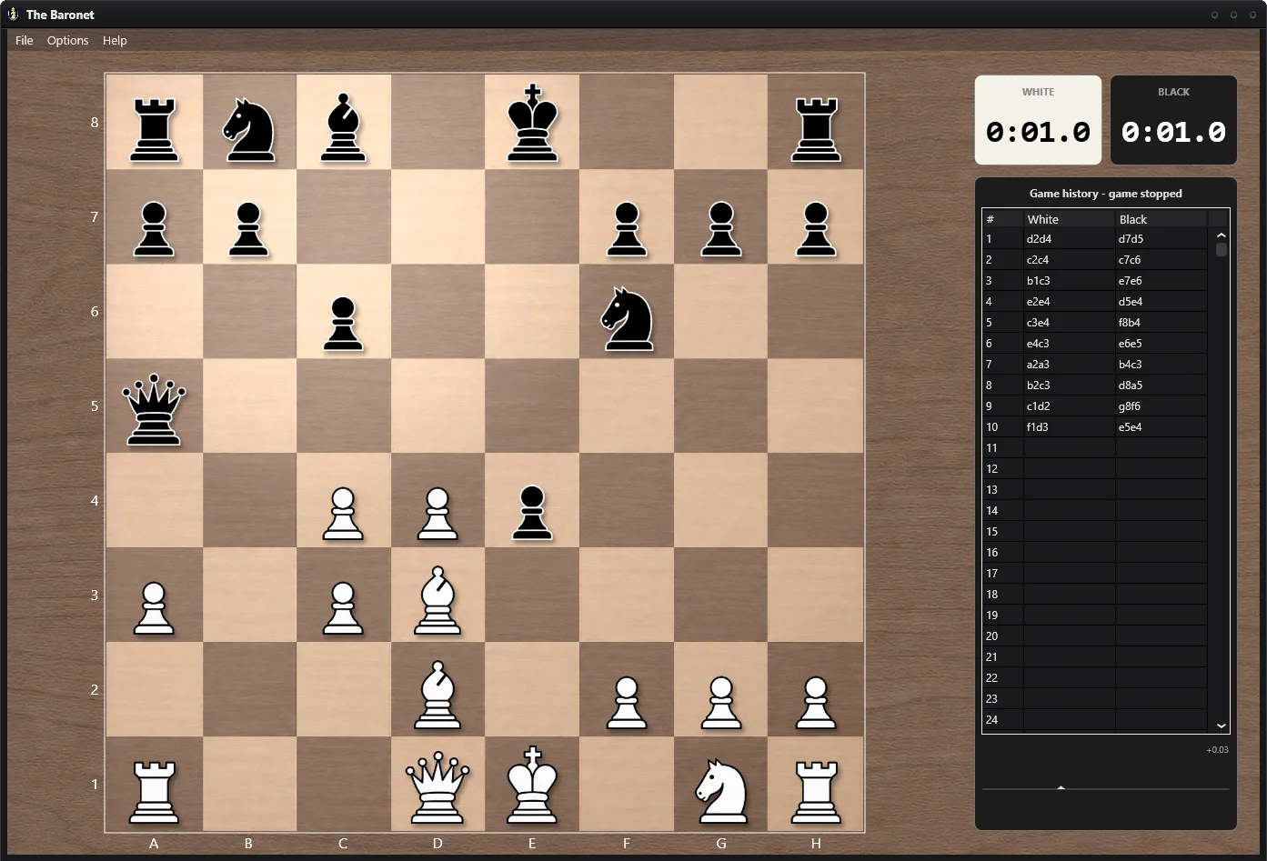Click the black king on e8
1267x861 pixels.
point(532,124)
